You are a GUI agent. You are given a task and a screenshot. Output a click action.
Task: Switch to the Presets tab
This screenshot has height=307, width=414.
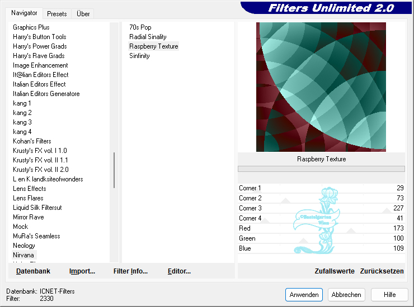[x=57, y=14]
